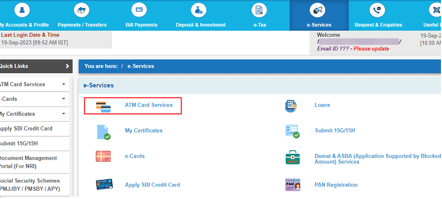Image resolution: width=442 pixels, height=199 pixels.
Task: Click the e-Services icon in top navigation
Action: [x=318, y=11]
